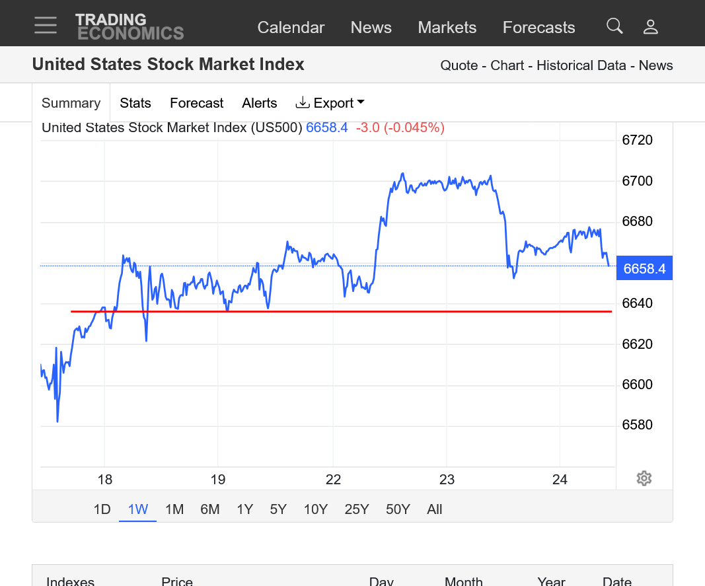Expand the Export dropdown
The width and height of the screenshot is (705, 586).
pyautogui.click(x=330, y=103)
